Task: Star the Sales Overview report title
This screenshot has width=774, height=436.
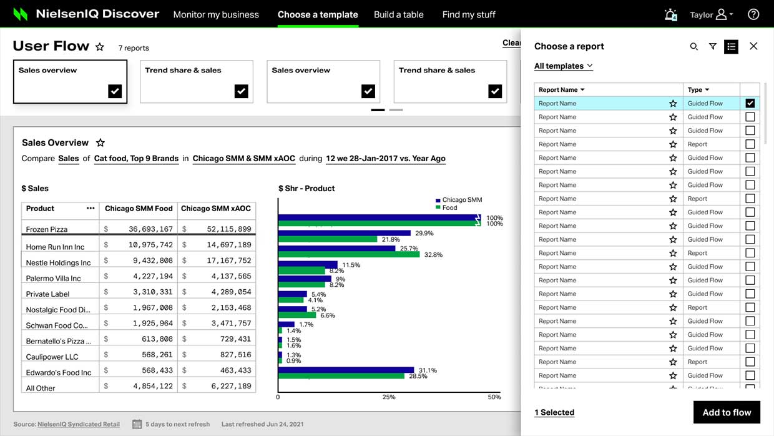Action: [x=100, y=142]
